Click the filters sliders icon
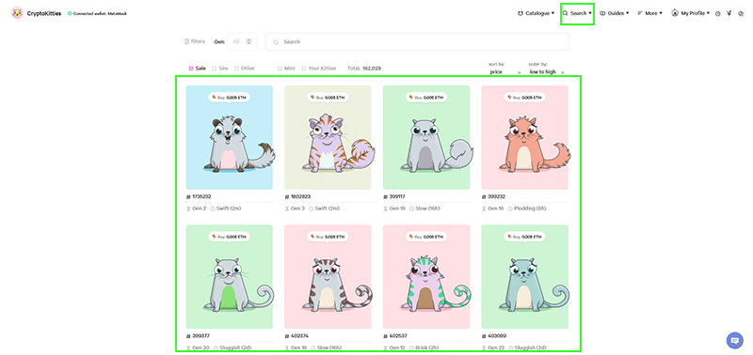Viewport: 753px width, 355px height. [186, 41]
